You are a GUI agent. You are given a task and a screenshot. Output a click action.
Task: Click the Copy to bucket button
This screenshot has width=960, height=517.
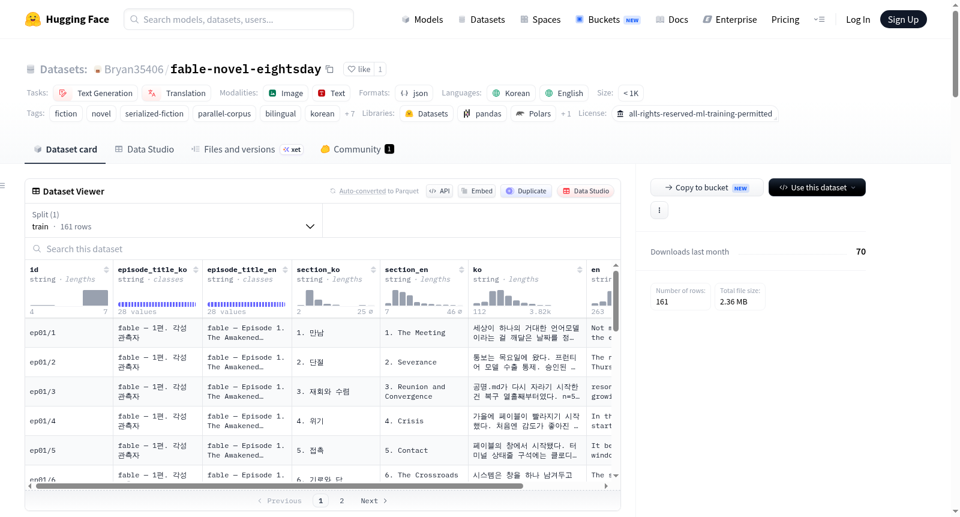pos(707,187)
